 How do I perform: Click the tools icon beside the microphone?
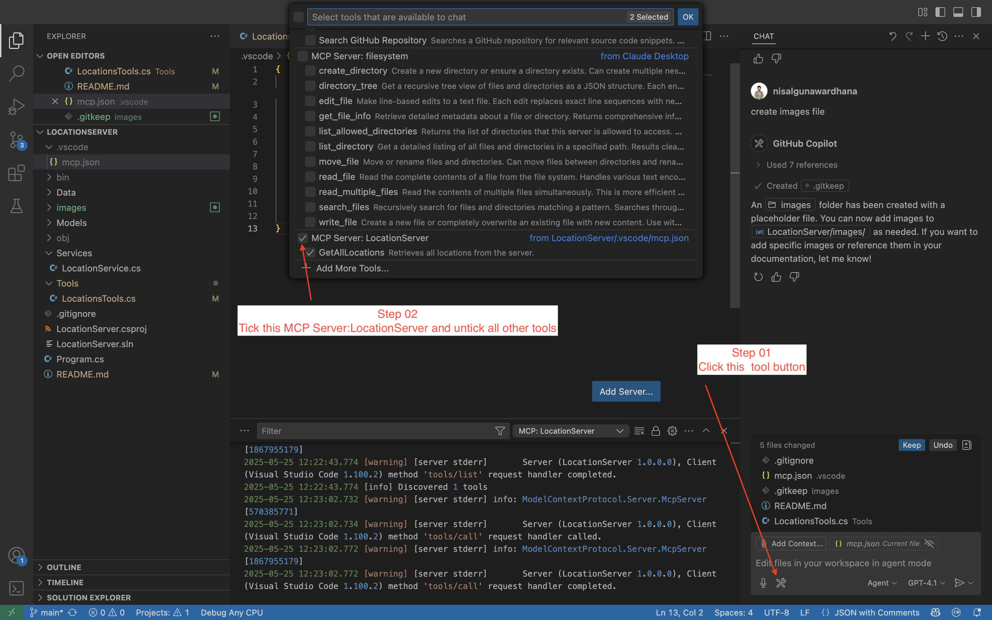click(781, 582)
